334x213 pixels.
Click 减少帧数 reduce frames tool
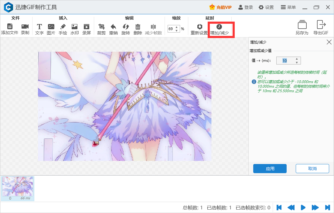[153, 29]
